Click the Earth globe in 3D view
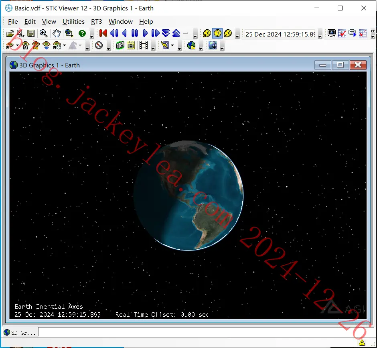The width and height of the screenshot is (377, 348). click(x=188, y=195)
